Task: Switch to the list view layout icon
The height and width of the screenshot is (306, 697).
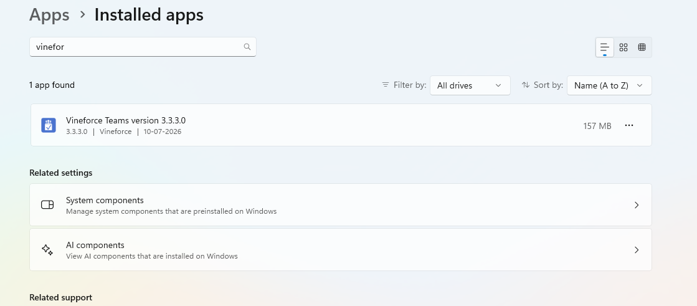Action: pyautogui.click(x=605, y=47)
